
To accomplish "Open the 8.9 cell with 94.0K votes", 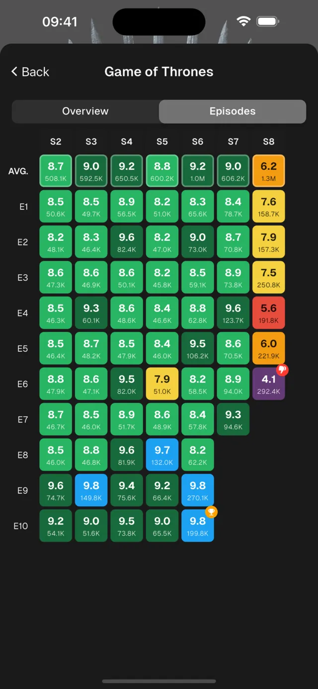I will point(233,384).
